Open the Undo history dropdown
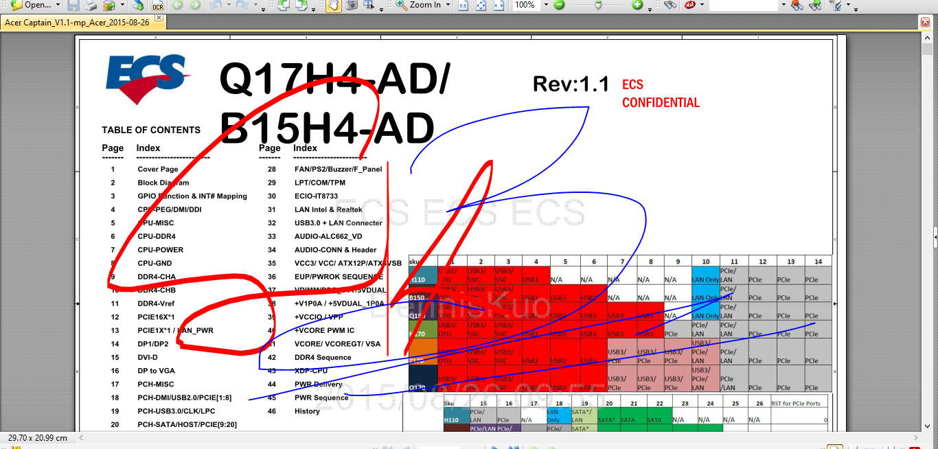 (229, 5)
